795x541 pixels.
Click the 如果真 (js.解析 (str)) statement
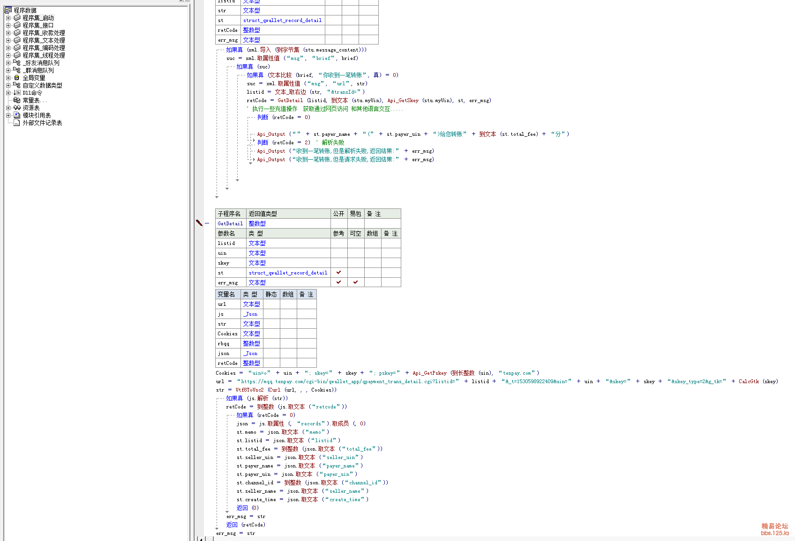pyautogui.click(x=257, y=398)
